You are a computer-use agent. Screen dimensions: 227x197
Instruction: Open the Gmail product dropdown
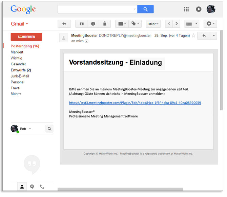[x=19, y=24]
